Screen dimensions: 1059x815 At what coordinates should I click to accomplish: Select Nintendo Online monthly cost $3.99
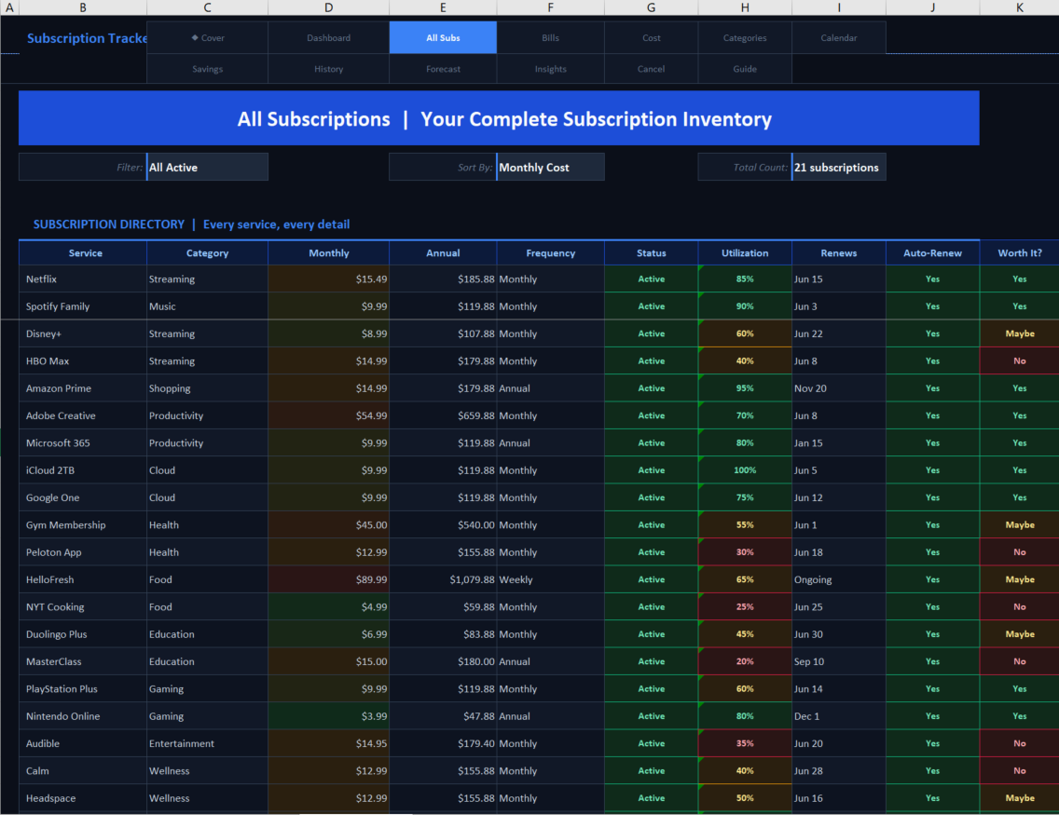click(328, 716)
